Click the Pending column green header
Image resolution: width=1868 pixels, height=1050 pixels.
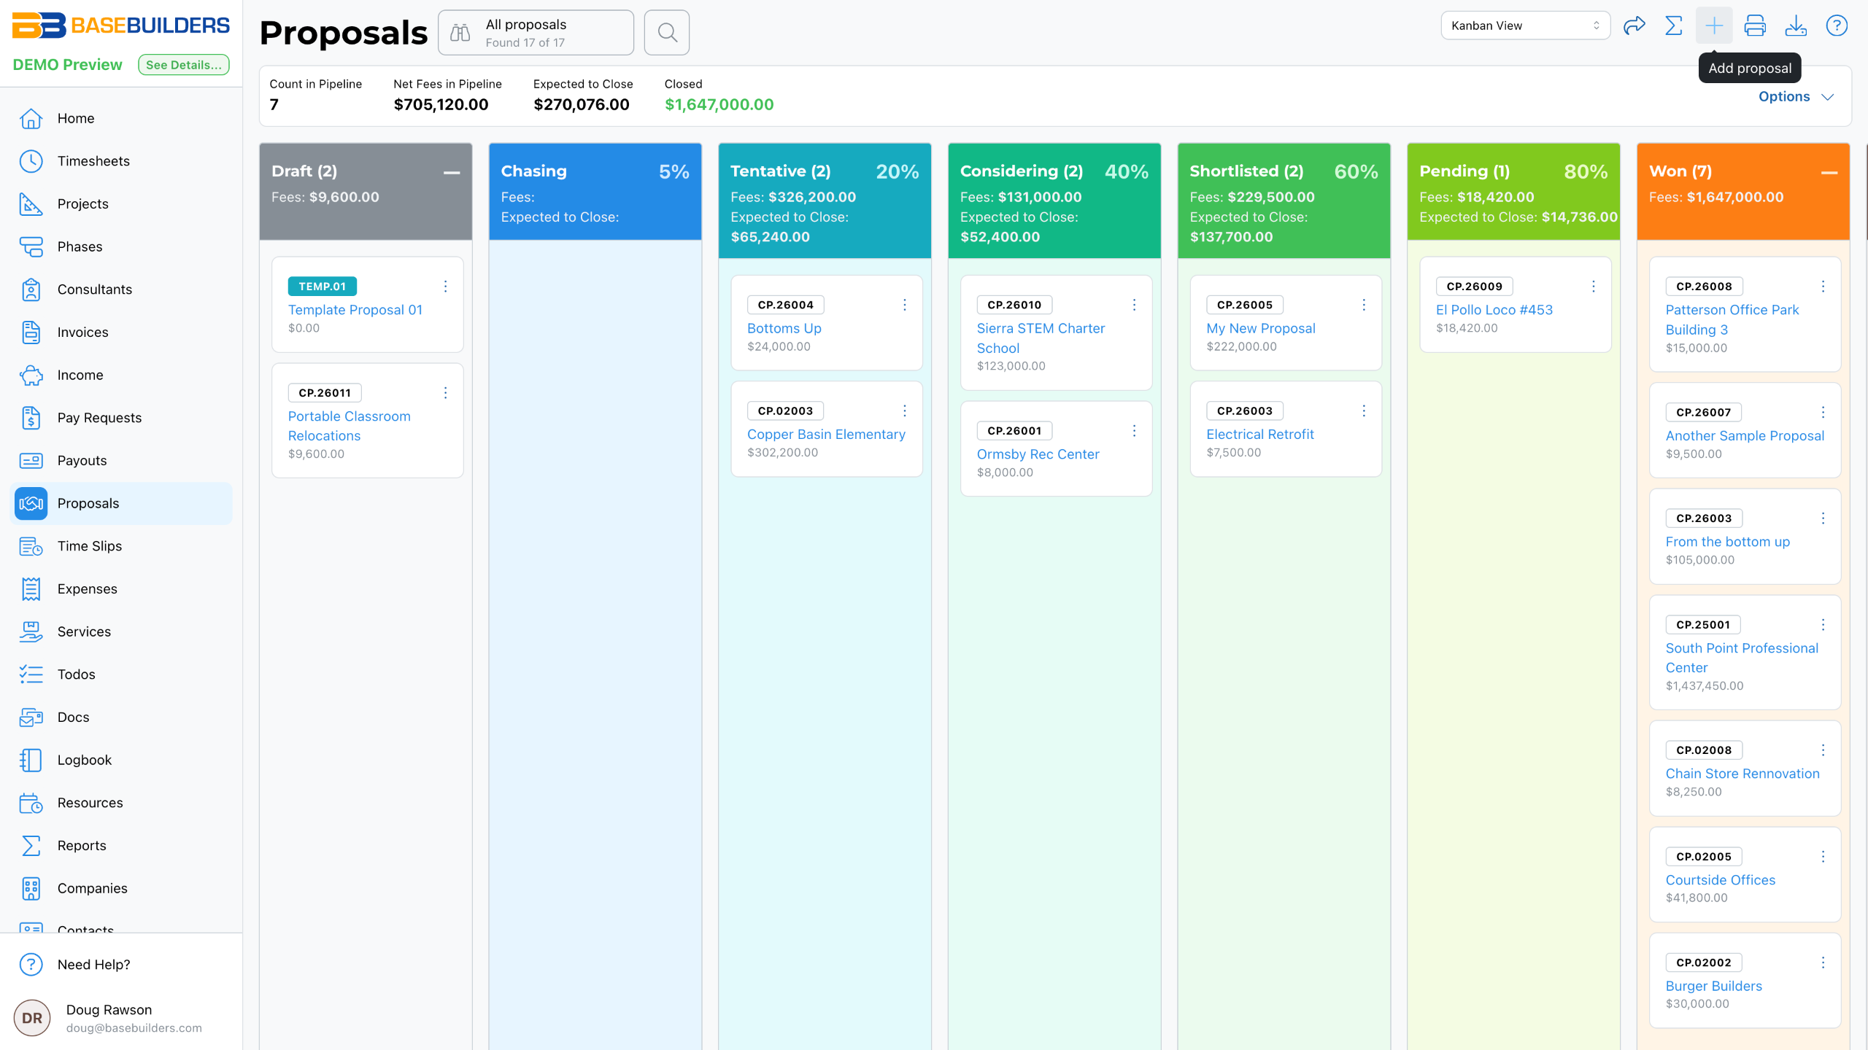pos(1513,192)
